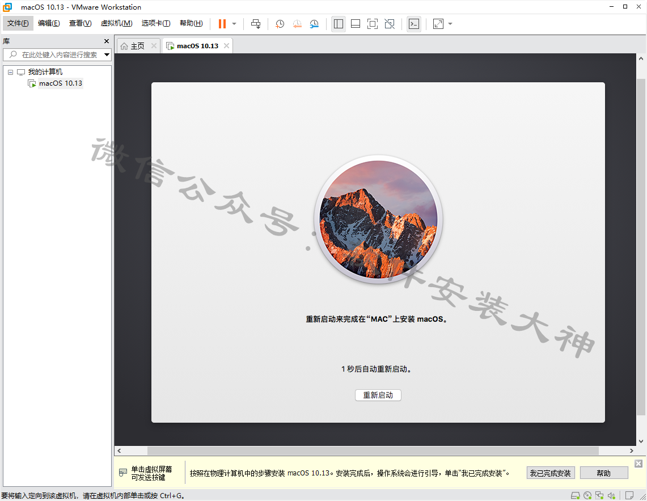Open the 虚拟机(M) menu

(x=116, y=23)
